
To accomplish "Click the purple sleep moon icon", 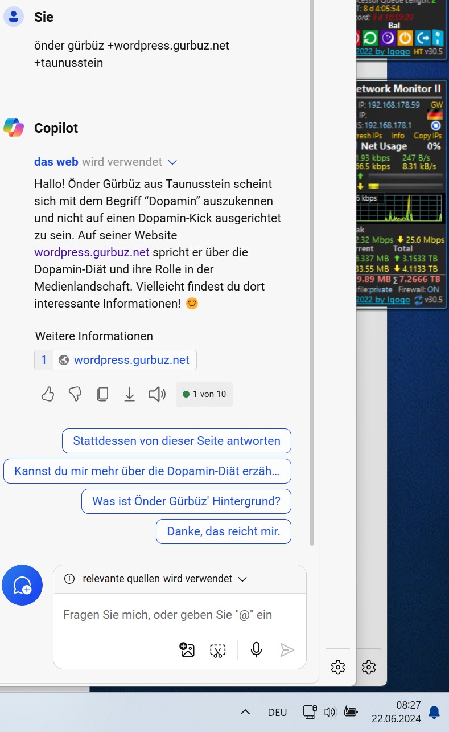I will click(388, 38).
